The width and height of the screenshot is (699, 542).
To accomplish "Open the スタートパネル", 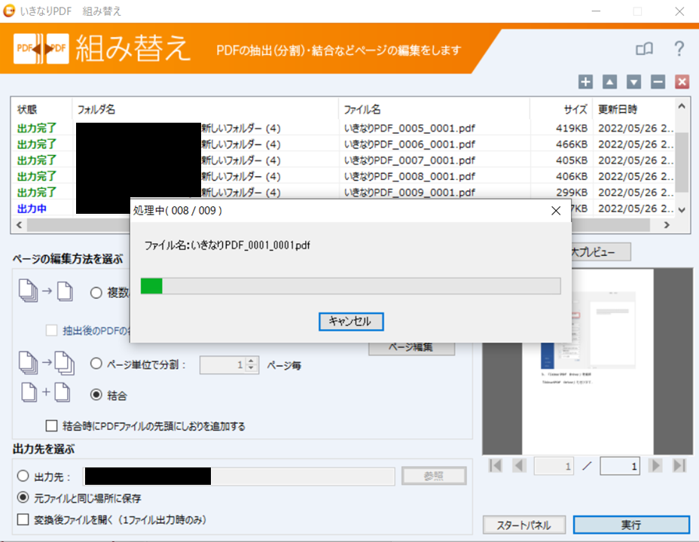I will [524, 525].
